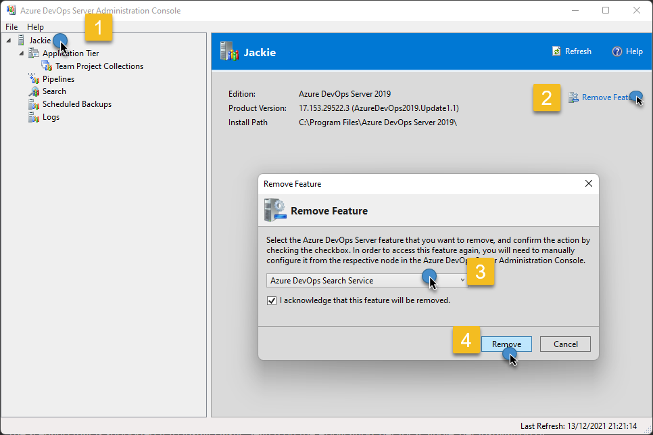Click the Search node icon
Screen dimensions: 653x435
[x=34, y=91]
